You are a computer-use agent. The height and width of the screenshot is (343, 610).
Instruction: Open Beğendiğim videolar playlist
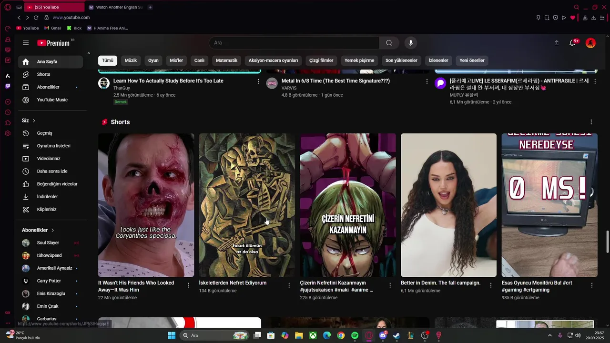point(51,184)
